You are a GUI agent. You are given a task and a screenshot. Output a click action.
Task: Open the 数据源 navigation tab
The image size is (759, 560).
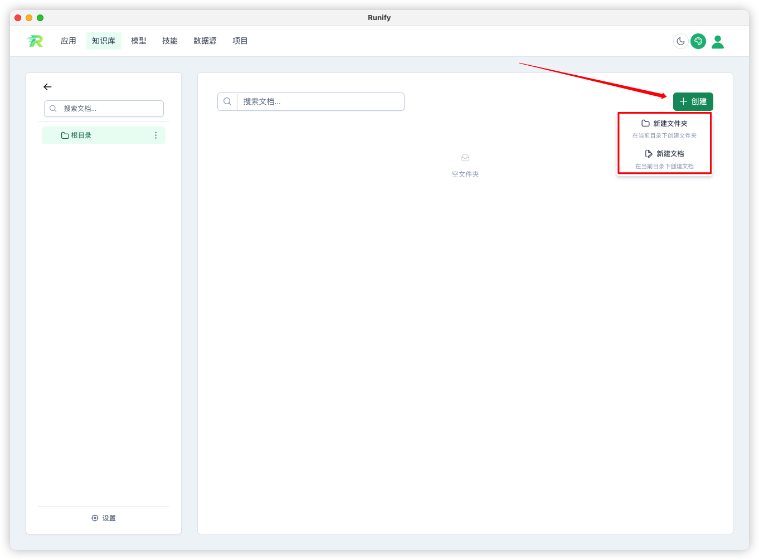205,41
